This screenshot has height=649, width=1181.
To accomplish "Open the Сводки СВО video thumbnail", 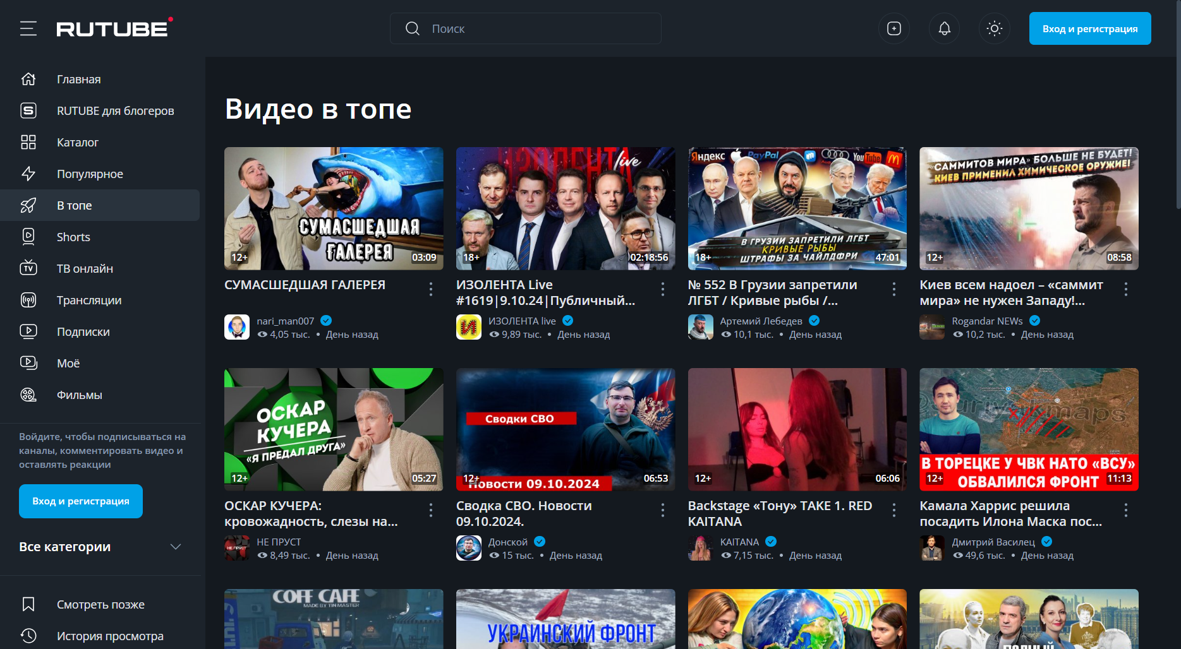I will (565, 429).
